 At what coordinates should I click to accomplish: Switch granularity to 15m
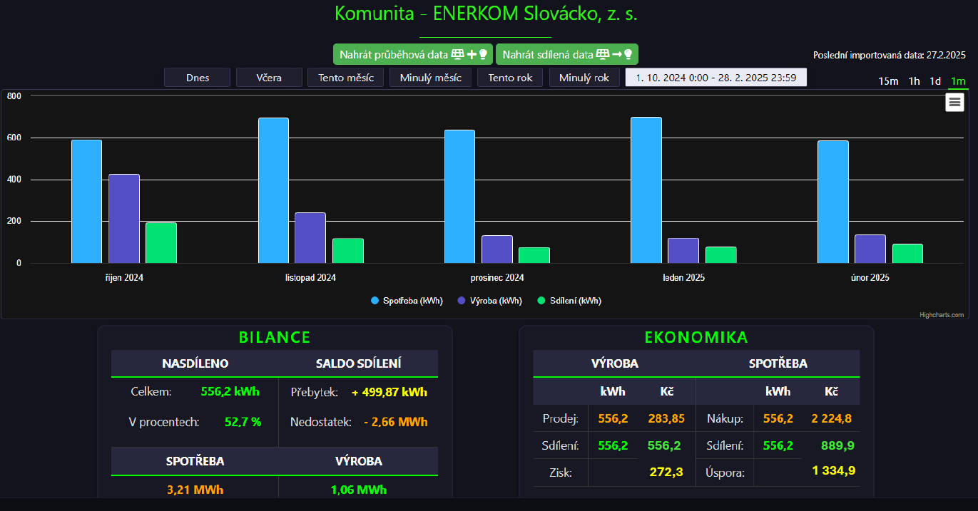888,81
